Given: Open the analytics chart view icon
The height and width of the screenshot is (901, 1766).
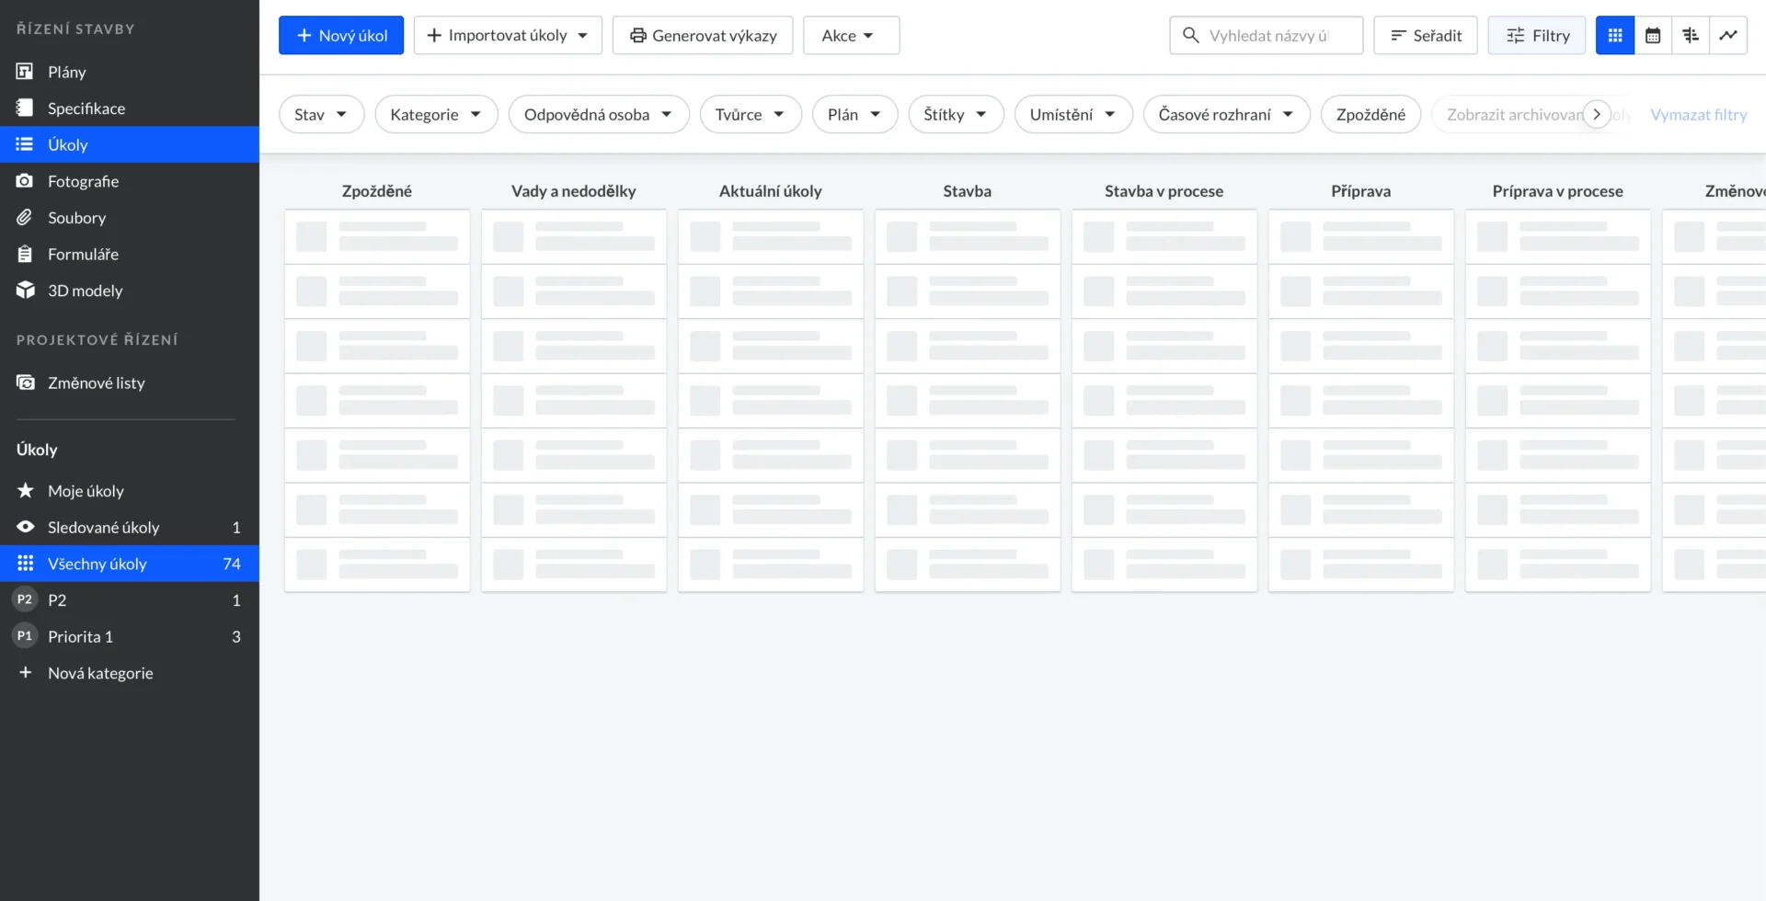Looking at the screenshot, I should tap(1727, 36).
